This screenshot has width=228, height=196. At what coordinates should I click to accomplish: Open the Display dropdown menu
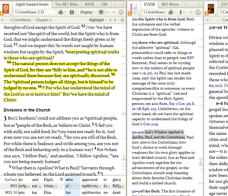tap(88, 12)
